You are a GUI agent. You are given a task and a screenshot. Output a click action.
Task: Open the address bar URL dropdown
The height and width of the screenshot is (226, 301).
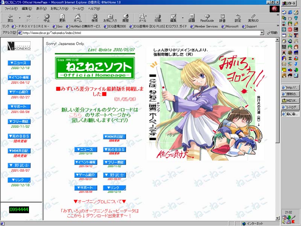pos(262,33)
